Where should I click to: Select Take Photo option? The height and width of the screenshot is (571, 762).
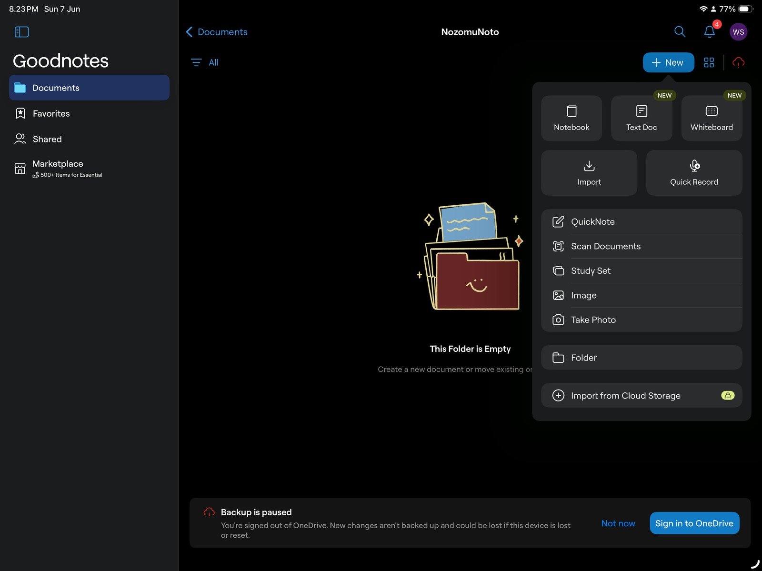(642, 320)
